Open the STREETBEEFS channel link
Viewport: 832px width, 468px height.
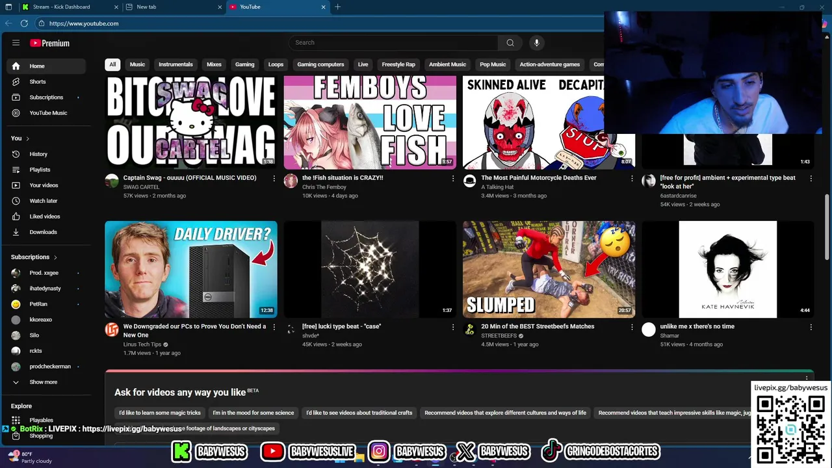click(499, 336)
